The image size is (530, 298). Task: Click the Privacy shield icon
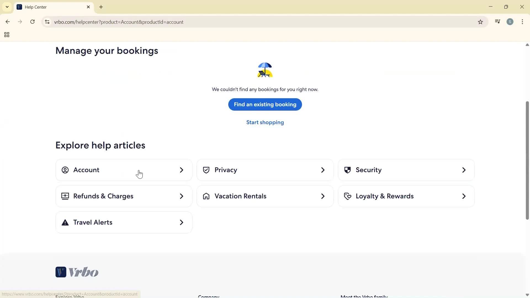tap(206, 170)
